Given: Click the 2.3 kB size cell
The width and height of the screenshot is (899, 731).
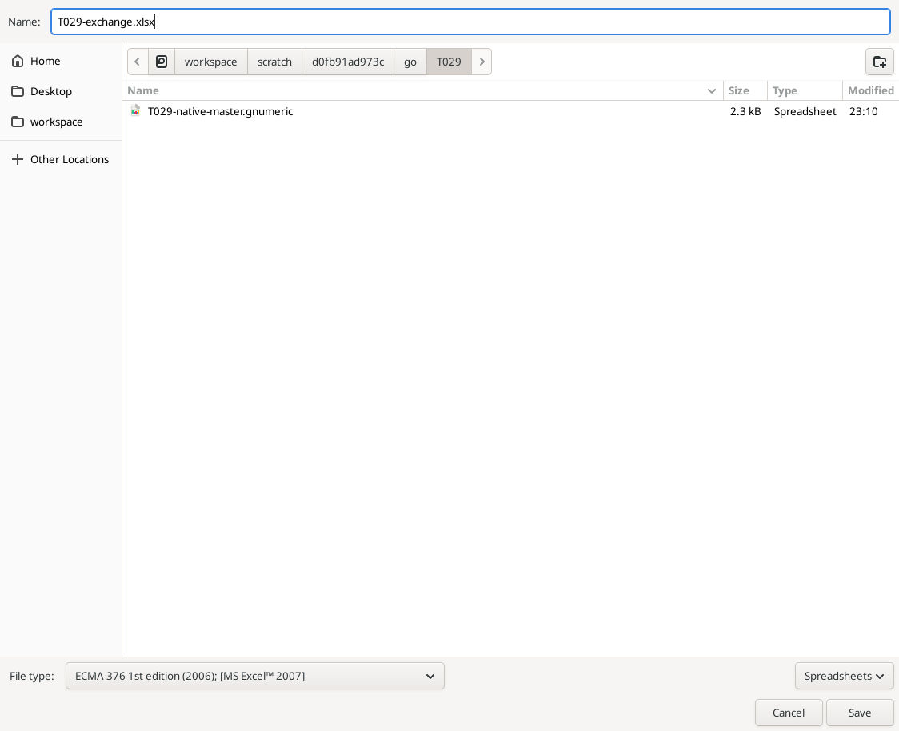Looking at the screenshot, I should coord(745,111).
